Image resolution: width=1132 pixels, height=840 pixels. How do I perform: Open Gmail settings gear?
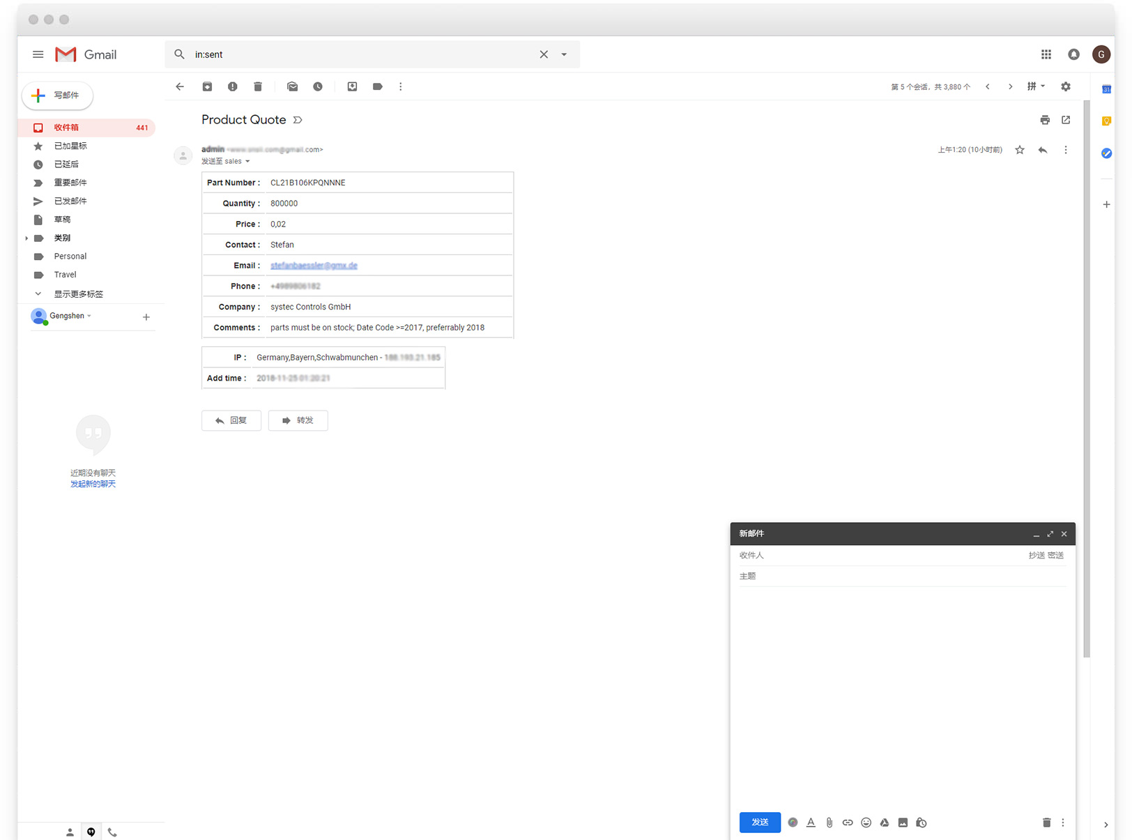point(1066,86)
